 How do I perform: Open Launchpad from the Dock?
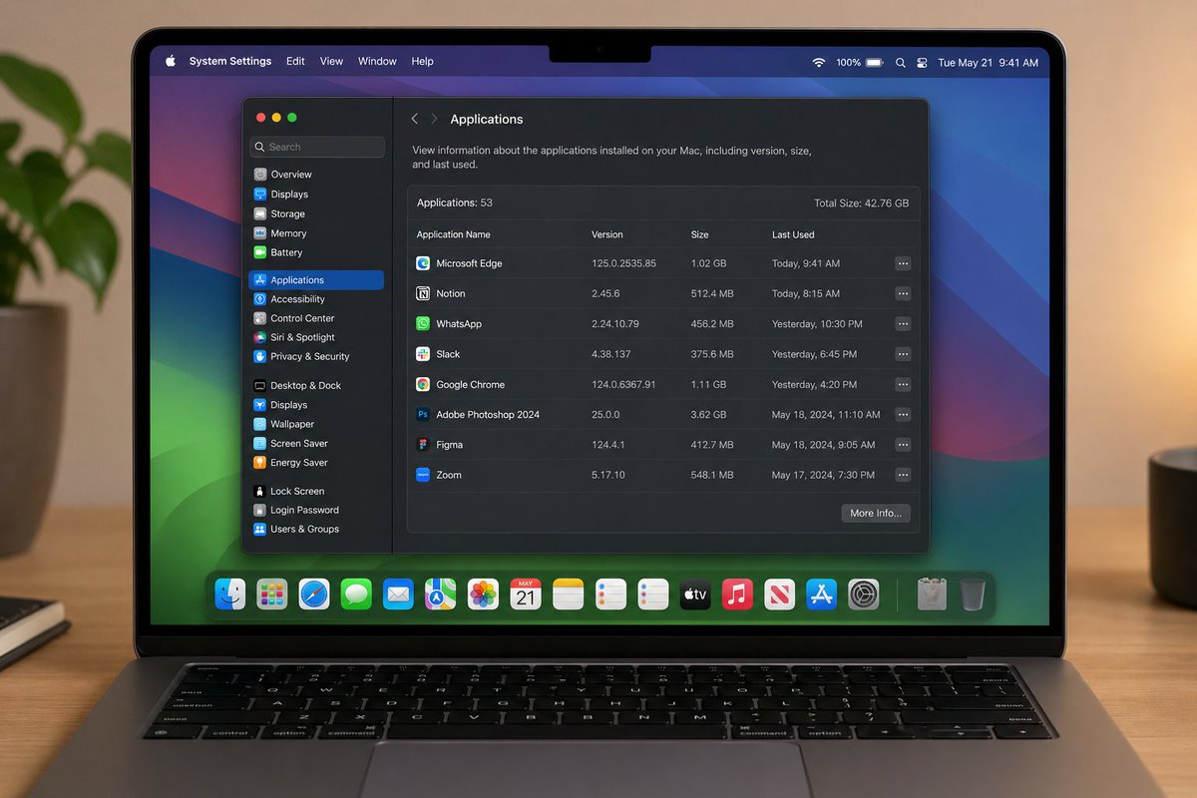(x=272, y=595)
